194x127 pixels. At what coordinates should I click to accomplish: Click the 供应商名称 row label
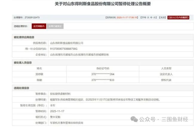40,43
